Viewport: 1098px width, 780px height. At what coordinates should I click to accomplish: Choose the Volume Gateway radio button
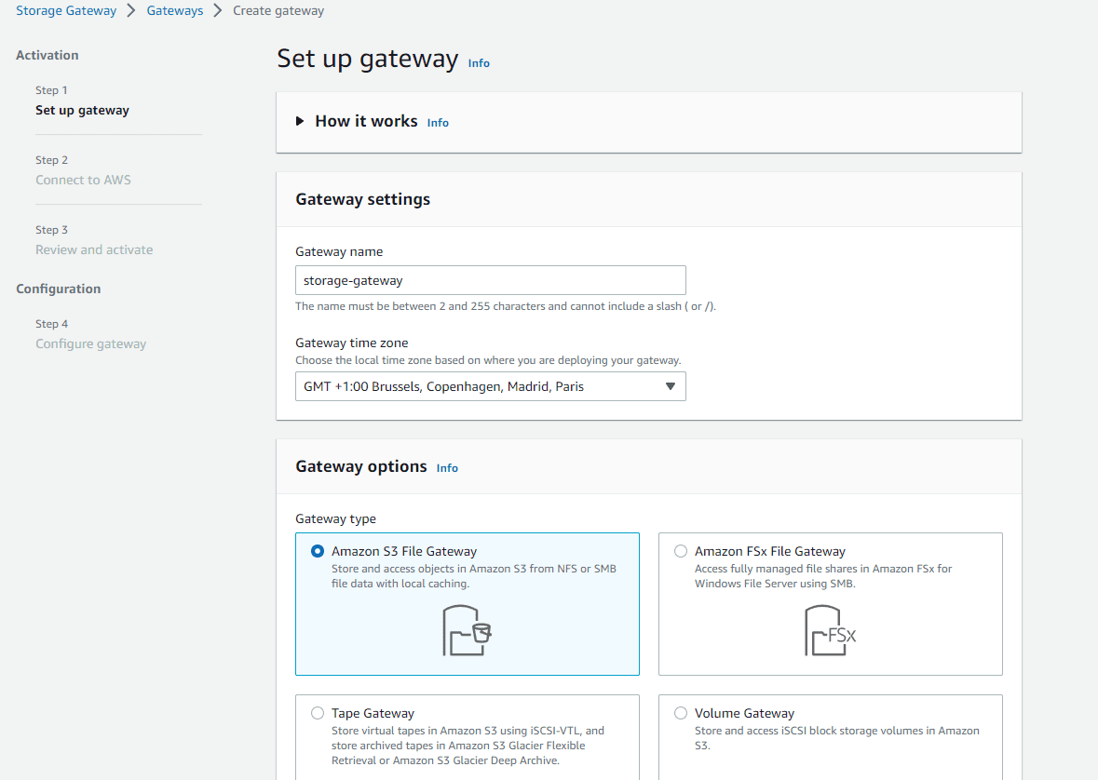[681, 713]
